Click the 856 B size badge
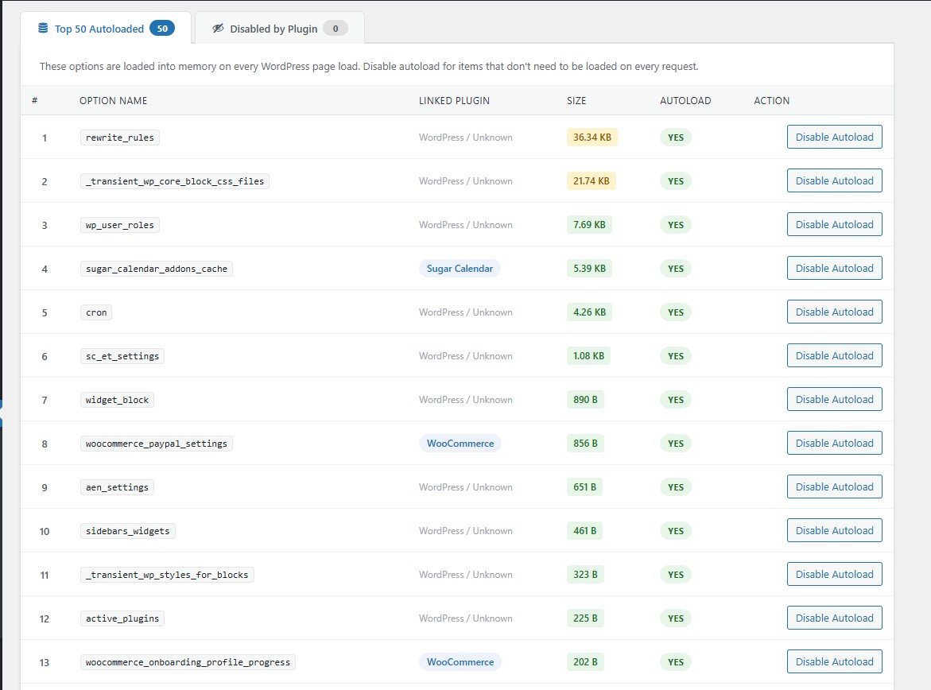The image size is (931, 690). point(585,444)
